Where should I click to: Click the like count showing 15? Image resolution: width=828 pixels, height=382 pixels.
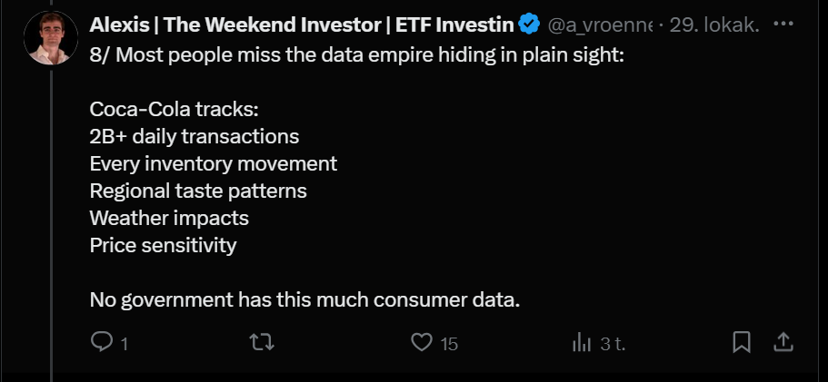coord(449,344)
